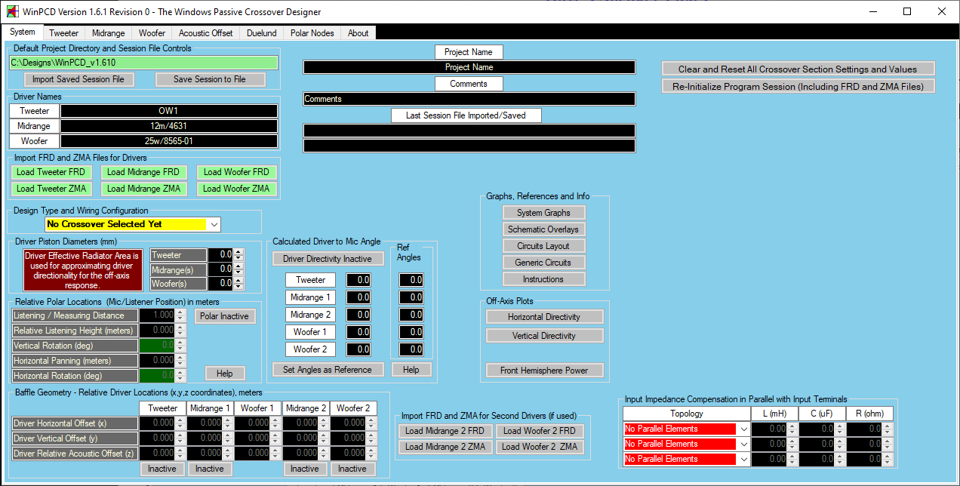Image resolution: width=960 pixels, height=486 pixels.
Task: Decrease Woofer(s) piston diameter with down arrow
Action: coord(238,287)
